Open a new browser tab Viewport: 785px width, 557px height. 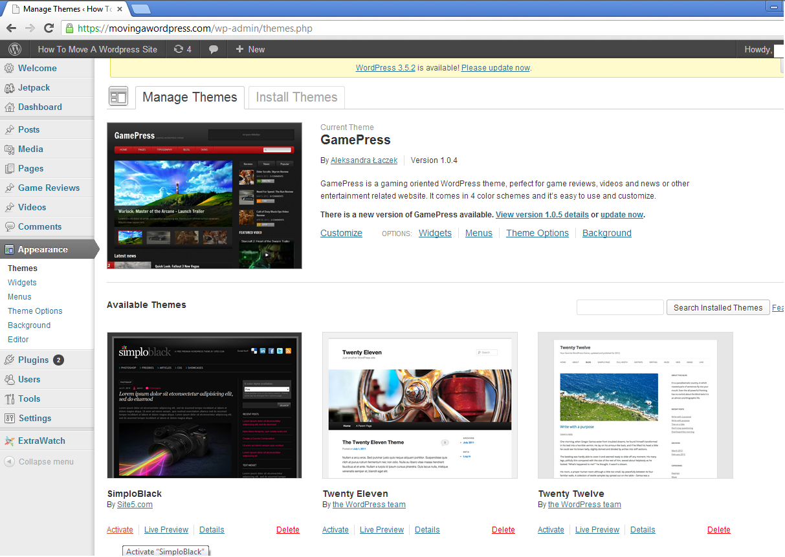point(141,9)
